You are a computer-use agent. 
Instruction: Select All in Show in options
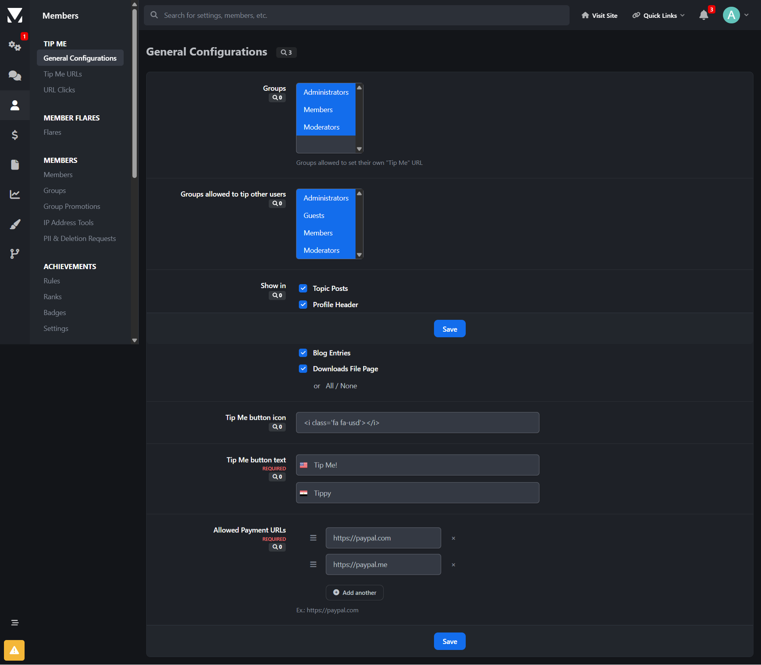(x=330, y=386)
